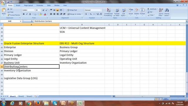Click Increase Indent icon
This screenshot has height=106, width=188.
click(64, 14)
